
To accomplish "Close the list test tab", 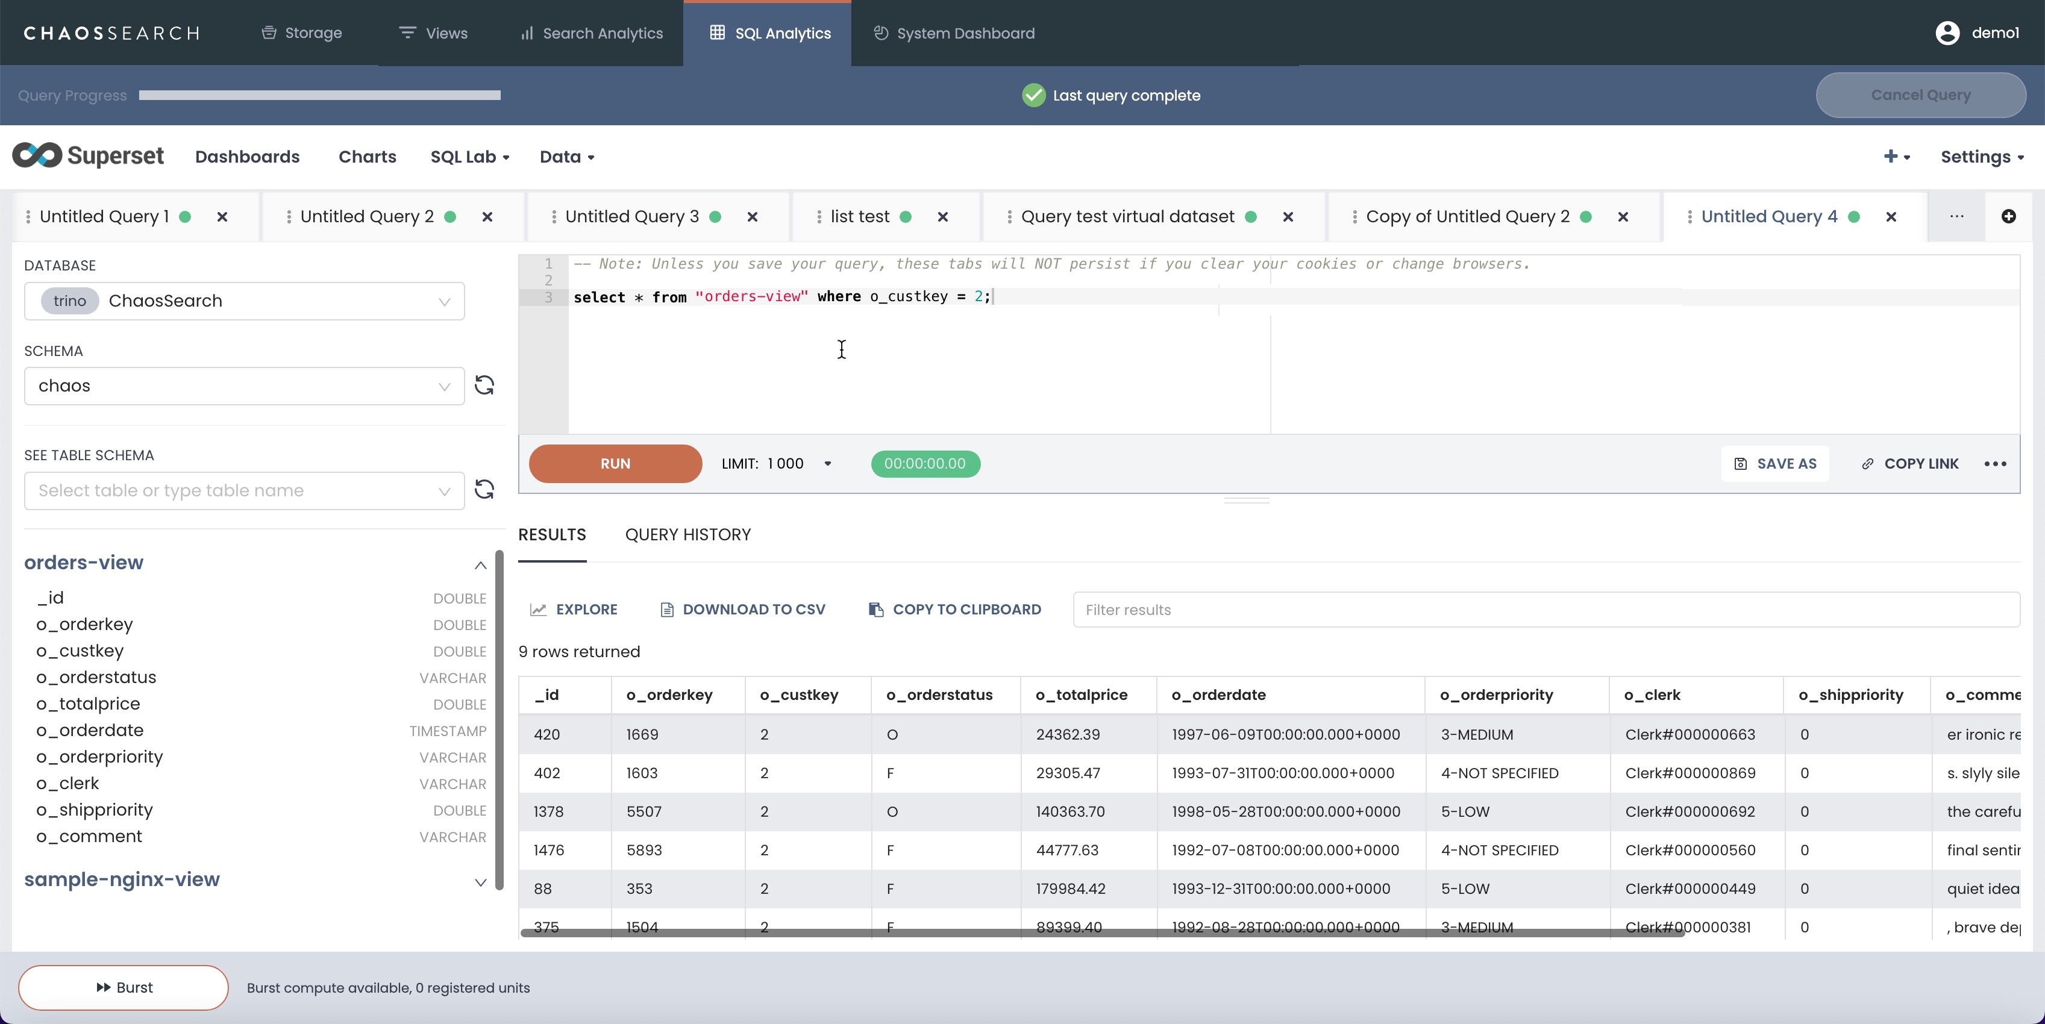I will tap(942, 217).
